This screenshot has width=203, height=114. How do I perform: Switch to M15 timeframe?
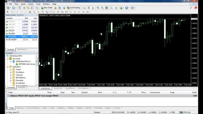[62, 12]
